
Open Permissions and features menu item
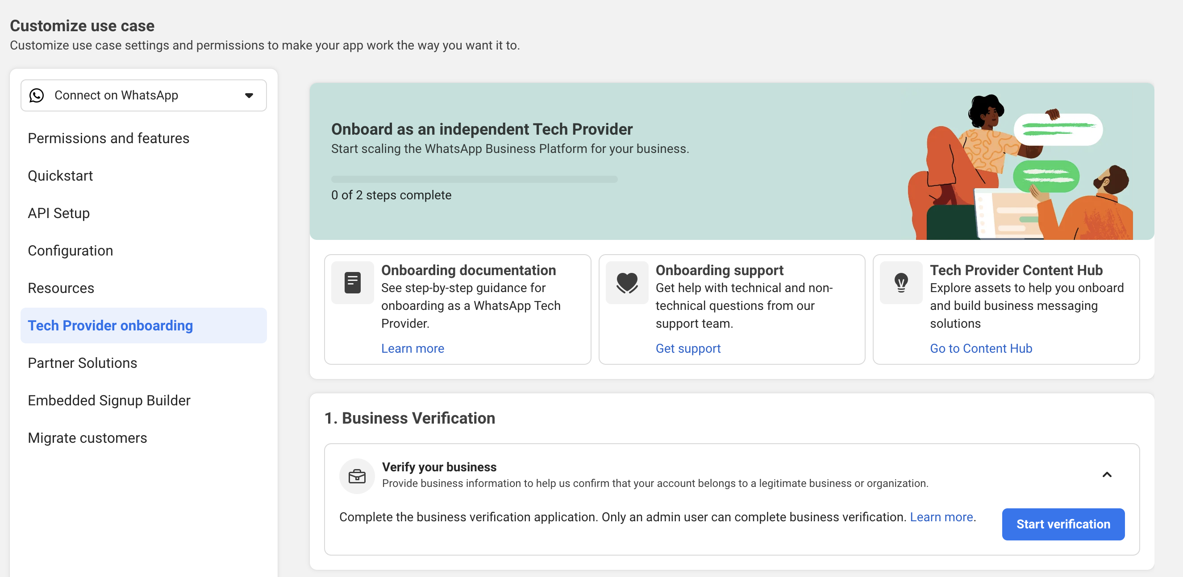click(x=108, y=138)
